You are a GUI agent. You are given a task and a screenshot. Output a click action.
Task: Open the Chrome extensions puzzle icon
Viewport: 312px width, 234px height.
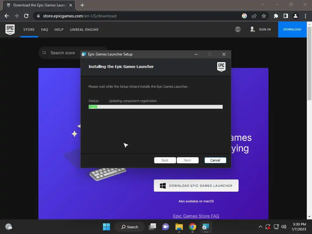pyautogui.click(x=276, y=16)
